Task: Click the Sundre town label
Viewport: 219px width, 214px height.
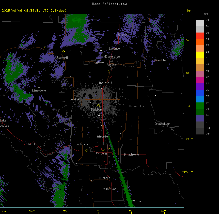Action: 74,99
